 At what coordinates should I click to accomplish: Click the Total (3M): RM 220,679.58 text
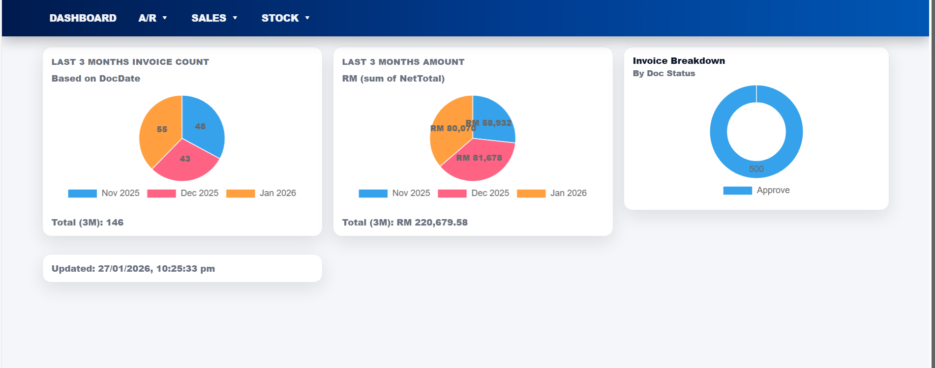click(x=405, y=223)
